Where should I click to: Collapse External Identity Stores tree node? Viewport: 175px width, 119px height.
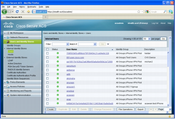(5, 58)
